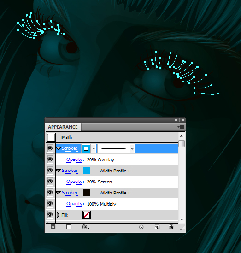Hide the 20% Overlay opacity row

click(50, 159)
